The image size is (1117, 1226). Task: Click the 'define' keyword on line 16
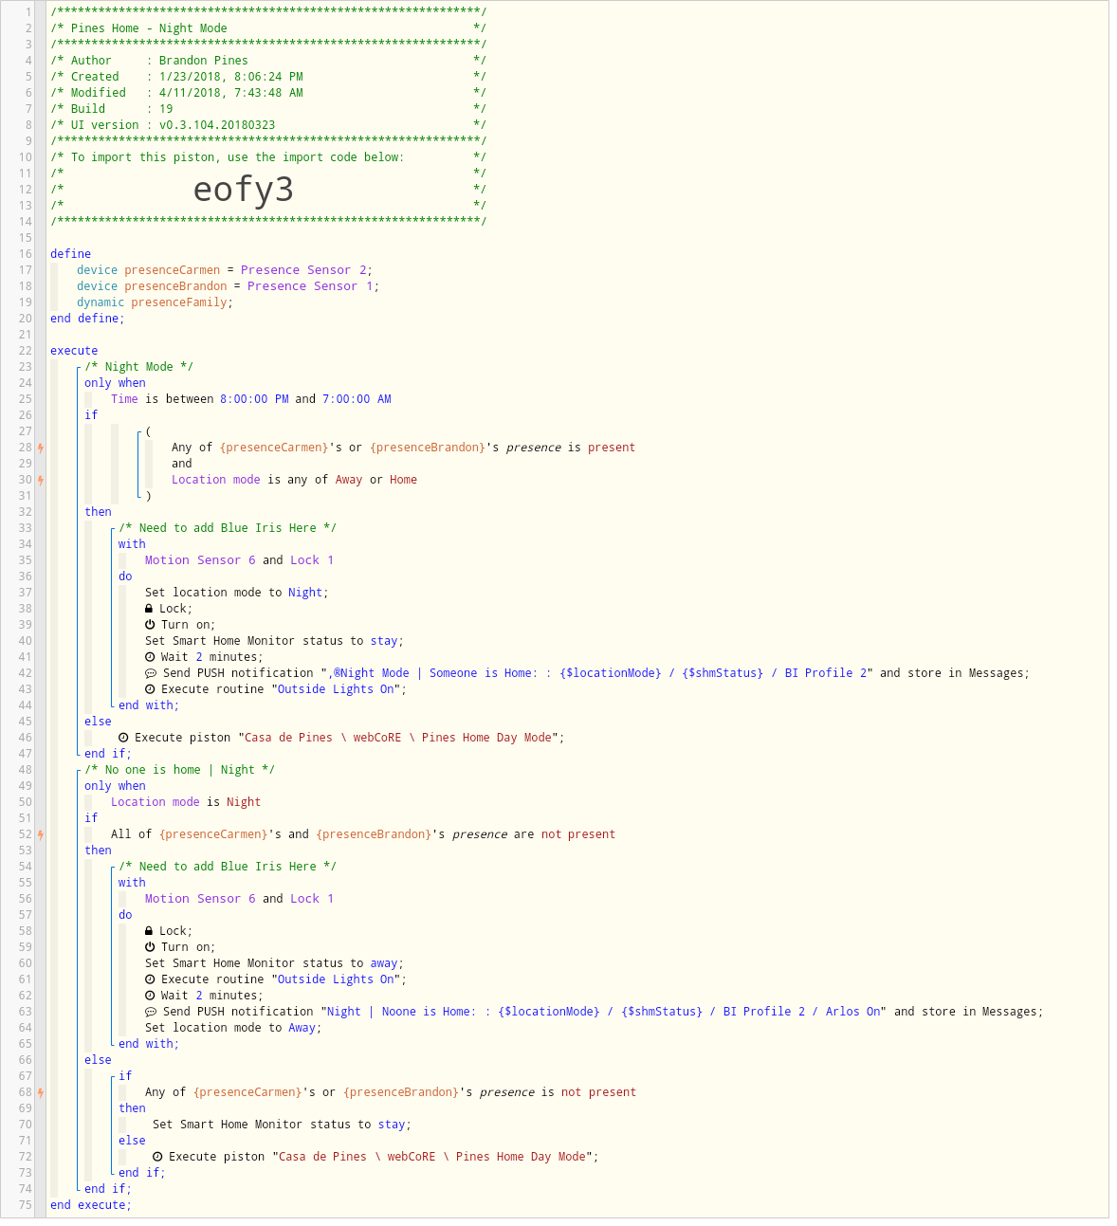[71, 254]
